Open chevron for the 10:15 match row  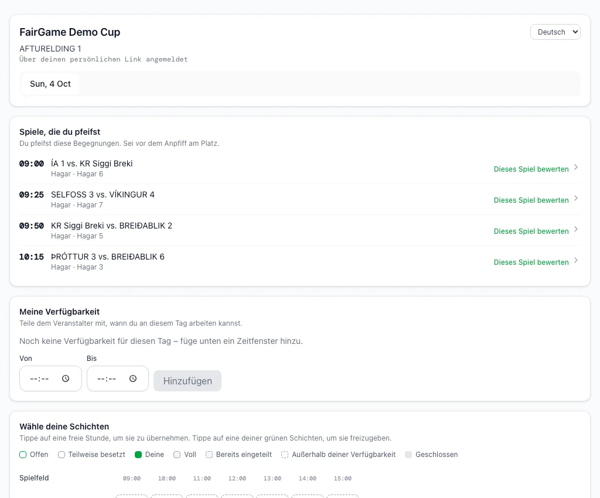[576, 260]
